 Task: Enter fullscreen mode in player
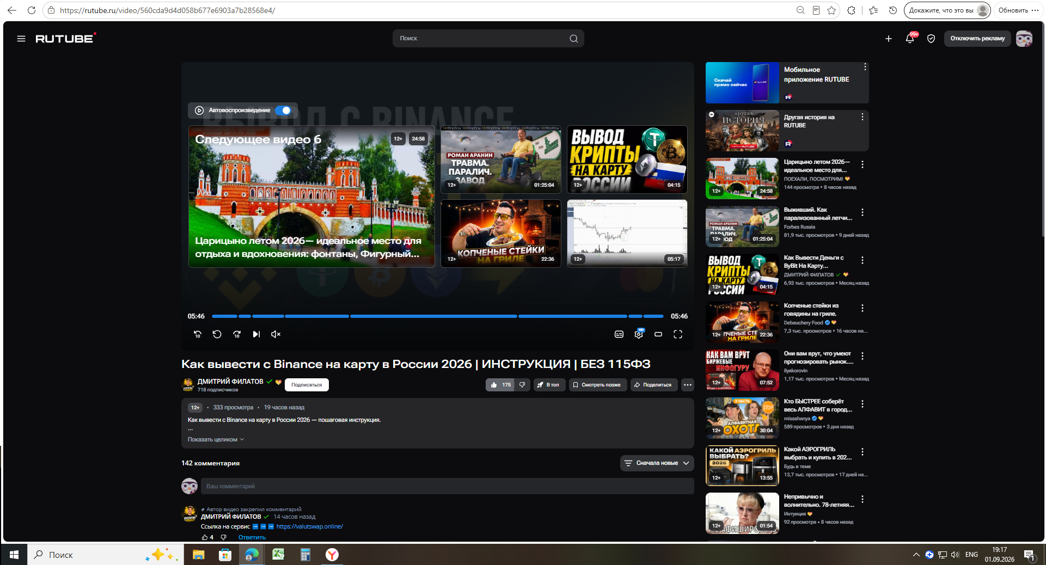pos(678,334)
